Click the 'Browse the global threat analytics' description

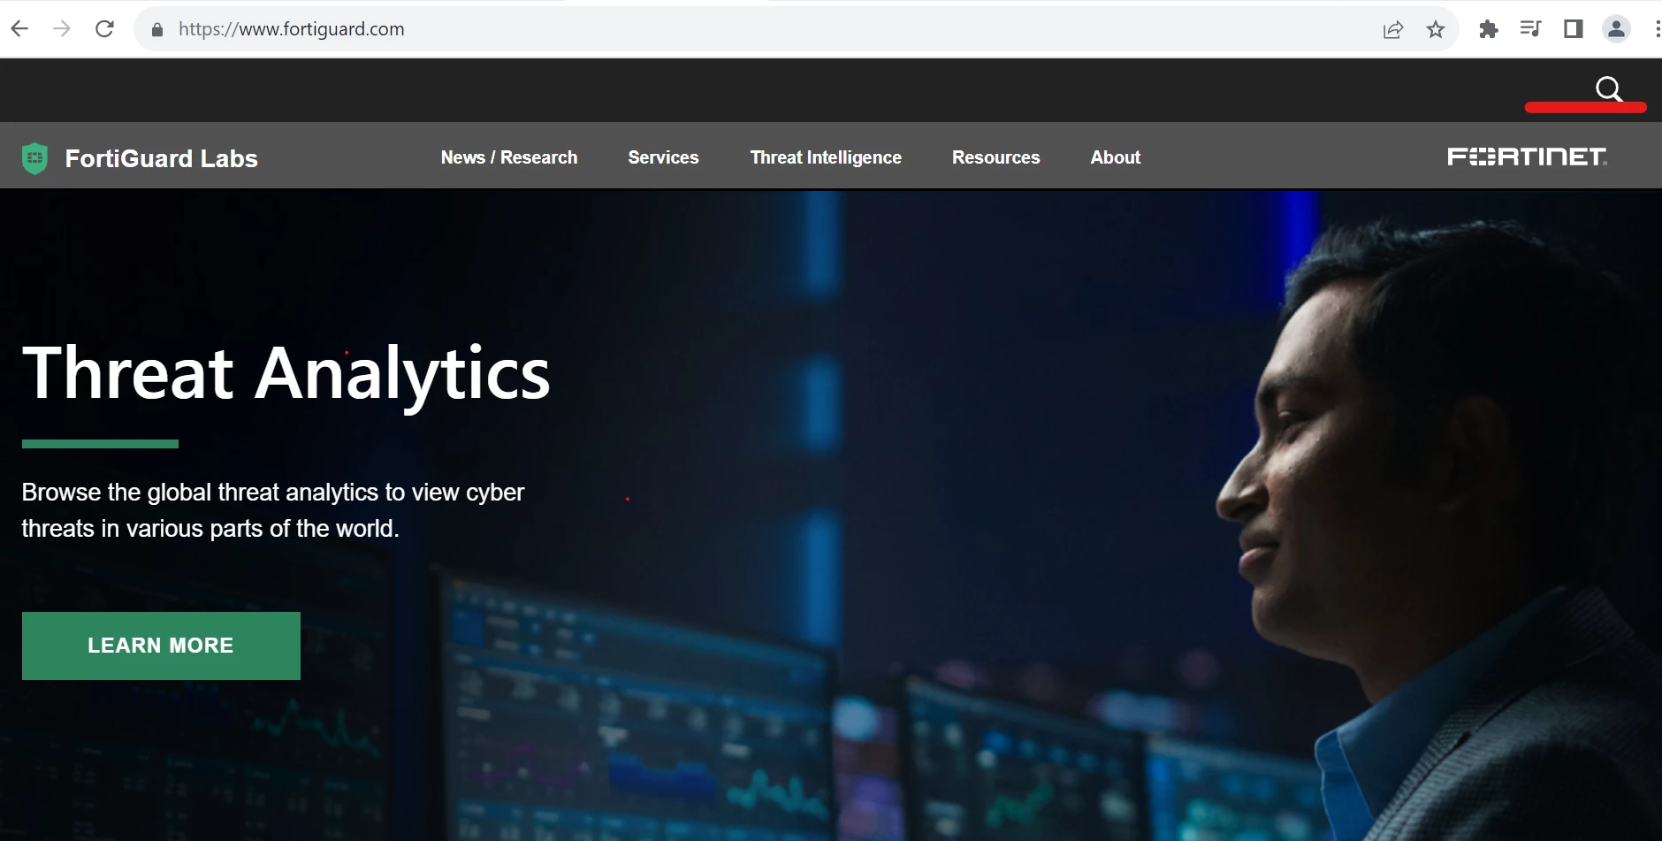pyautogui.click(x=273, y=510)
